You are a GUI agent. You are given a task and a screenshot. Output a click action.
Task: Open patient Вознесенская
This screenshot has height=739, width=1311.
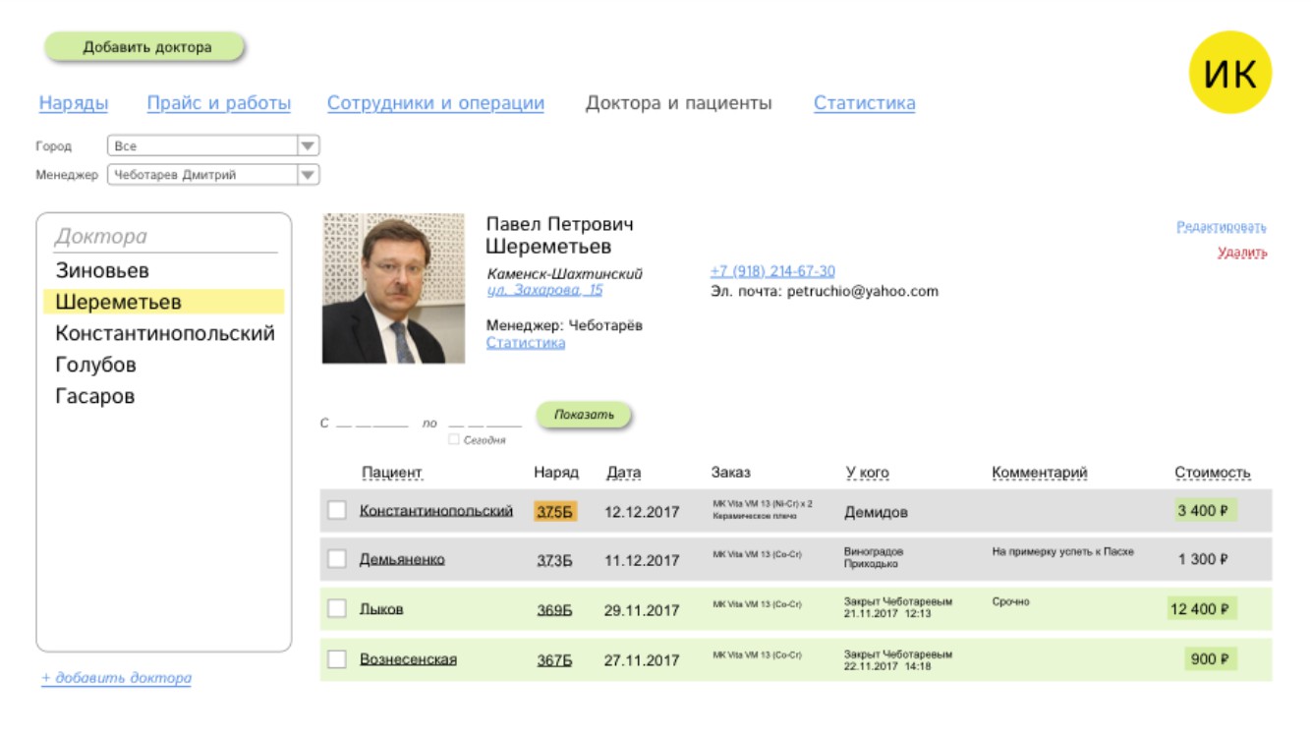pyautogui.click(x=408, y=659)
